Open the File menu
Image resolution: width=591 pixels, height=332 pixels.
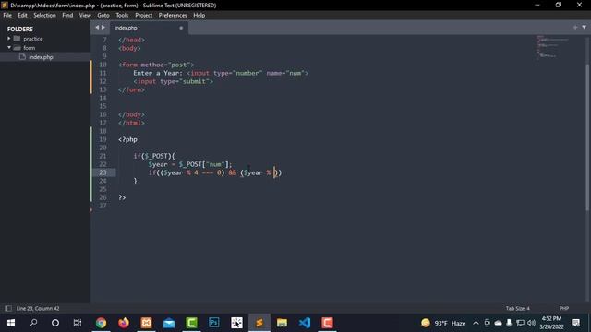coord(7,15)
